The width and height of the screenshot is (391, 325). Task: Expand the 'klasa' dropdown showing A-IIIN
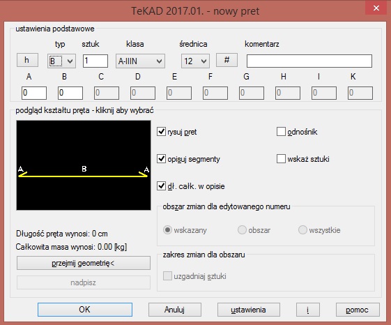pos(140,61)
